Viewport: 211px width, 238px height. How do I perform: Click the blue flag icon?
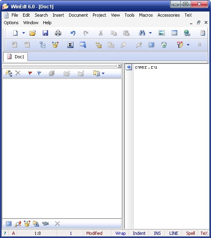click(39, 73)
